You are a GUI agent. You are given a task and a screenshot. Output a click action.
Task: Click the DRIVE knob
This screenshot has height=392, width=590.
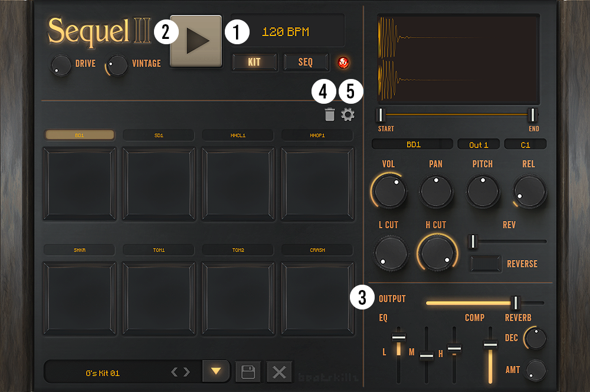pyautogui.click(x=60, y=65)
